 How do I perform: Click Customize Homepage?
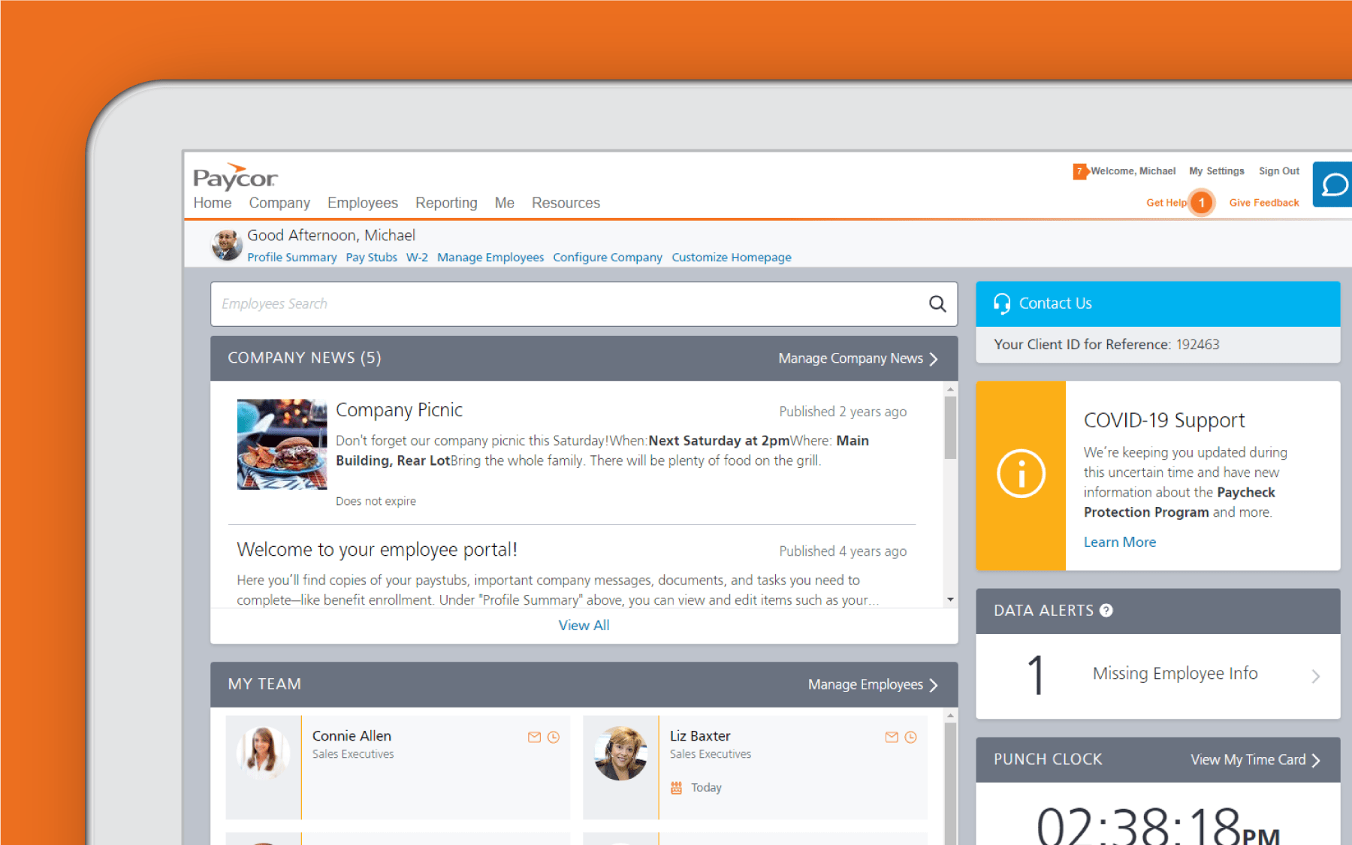pos(732,257)
